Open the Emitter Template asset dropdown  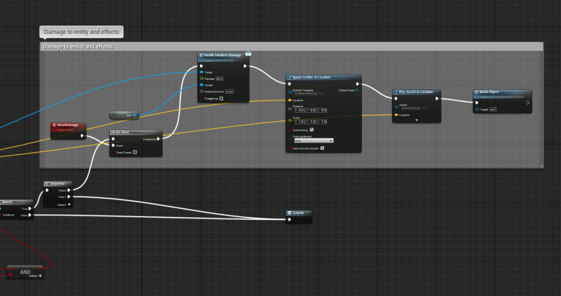tap(315, 94)
